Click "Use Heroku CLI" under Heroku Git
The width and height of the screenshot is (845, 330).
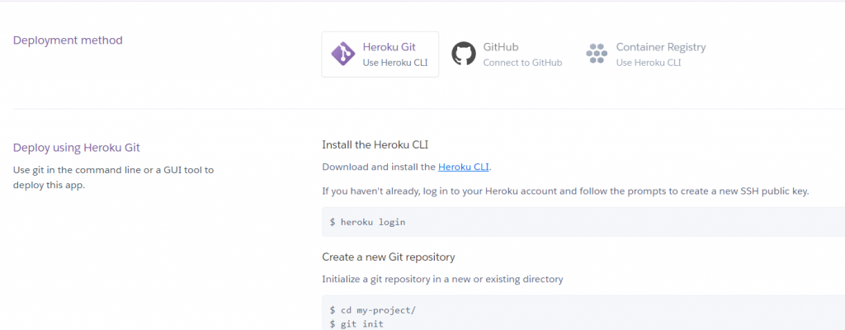pyautogui.click(x=395, y=63)
